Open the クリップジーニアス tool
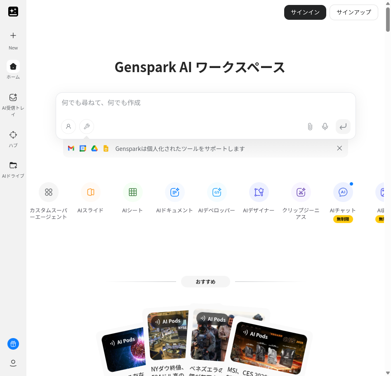The image size is (391, 376). point(301,192)
